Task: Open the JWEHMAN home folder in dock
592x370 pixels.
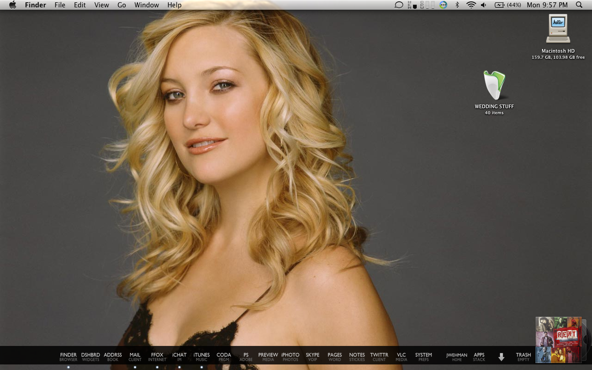Action: pos(457,357)
